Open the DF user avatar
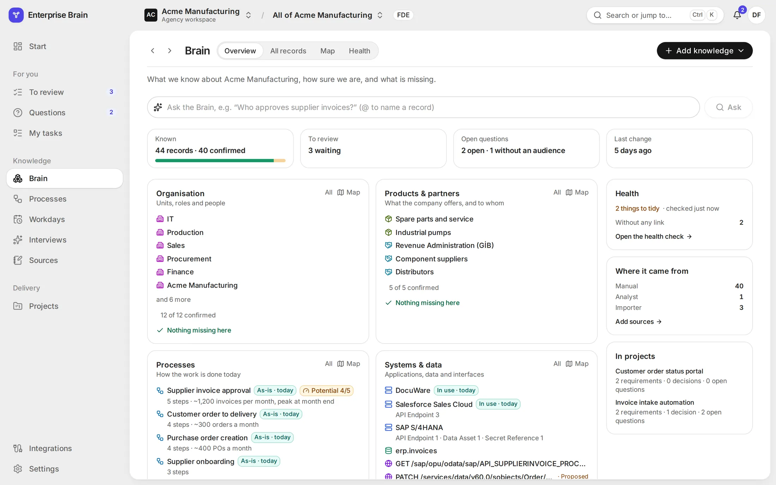776x485 pixels. click(x=756, y=15)
